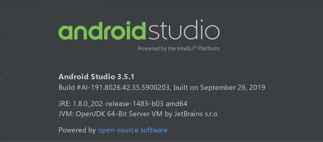Click the JVM: label
323x142 pixels.
(66, 114)
